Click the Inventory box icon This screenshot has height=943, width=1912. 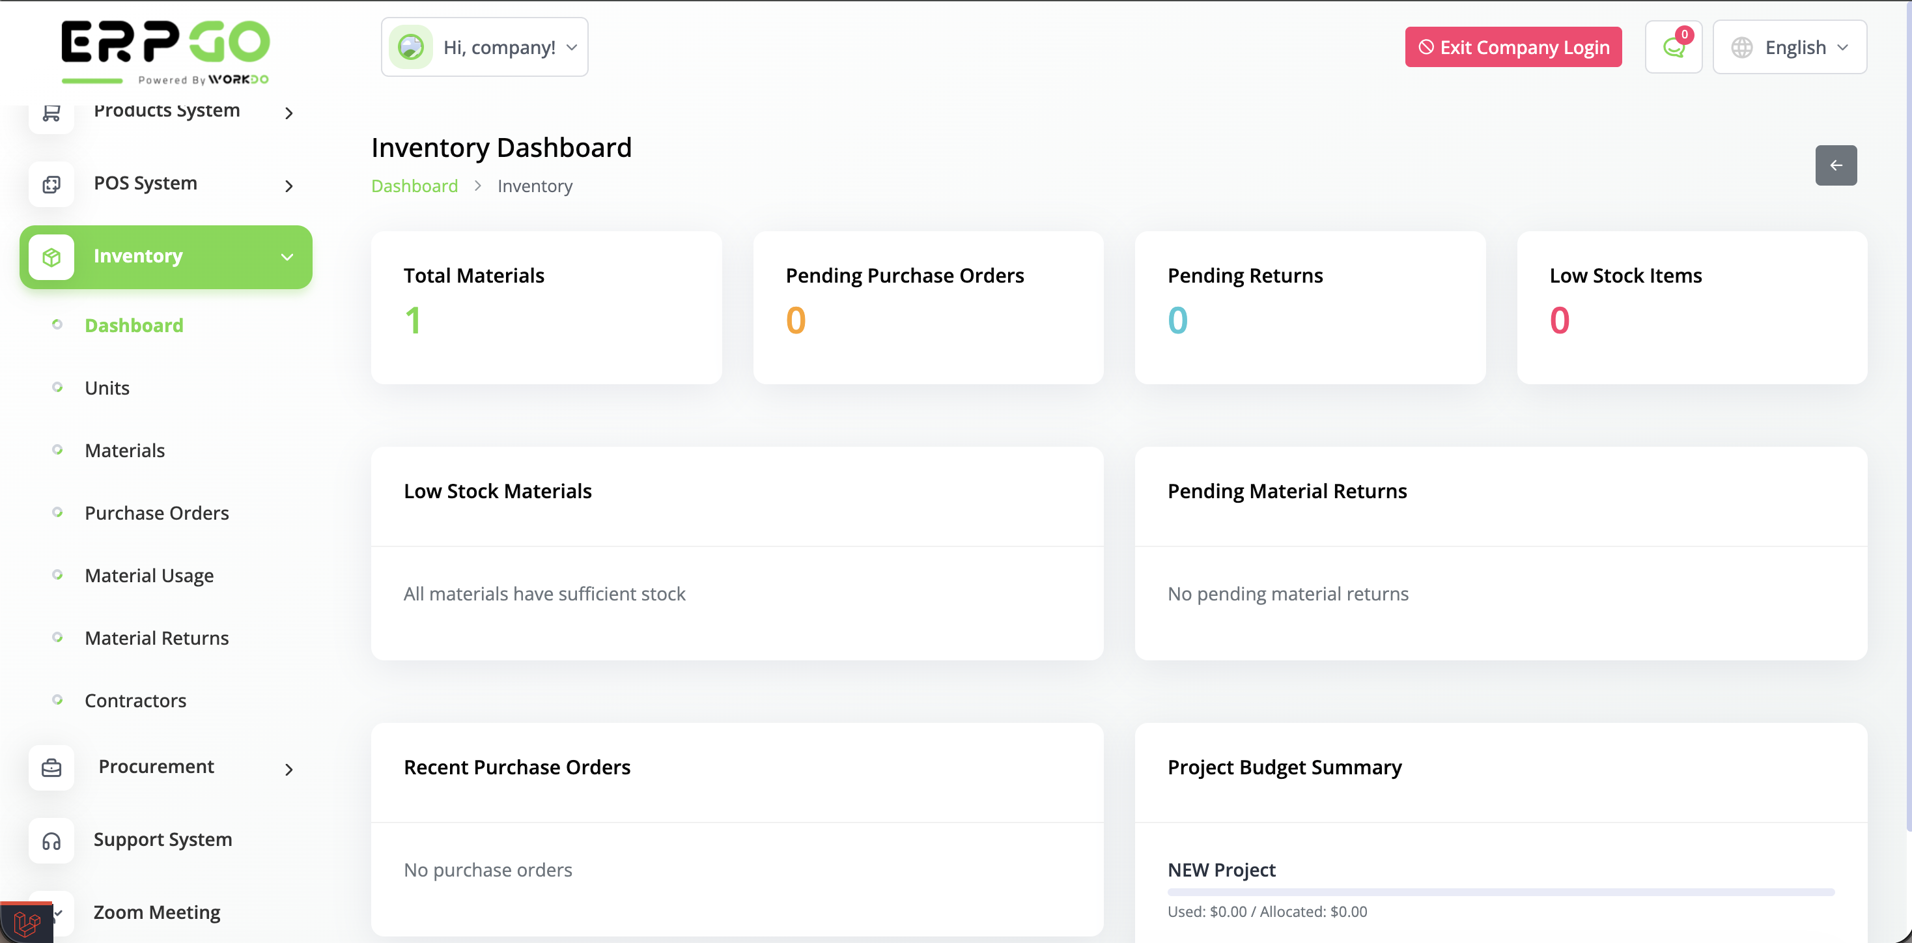51,257
